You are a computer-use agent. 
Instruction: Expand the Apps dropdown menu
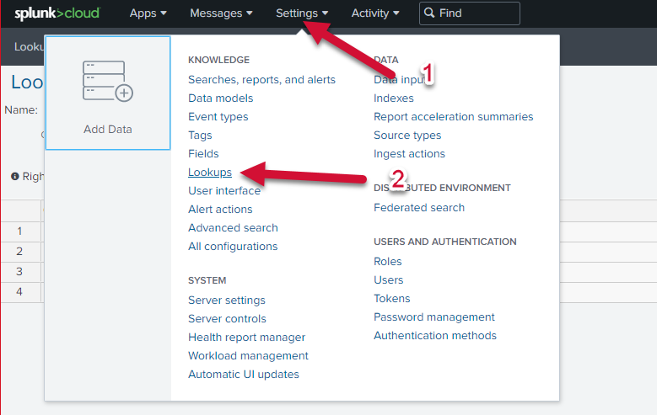pyautogui.click(x=148, y=13)
